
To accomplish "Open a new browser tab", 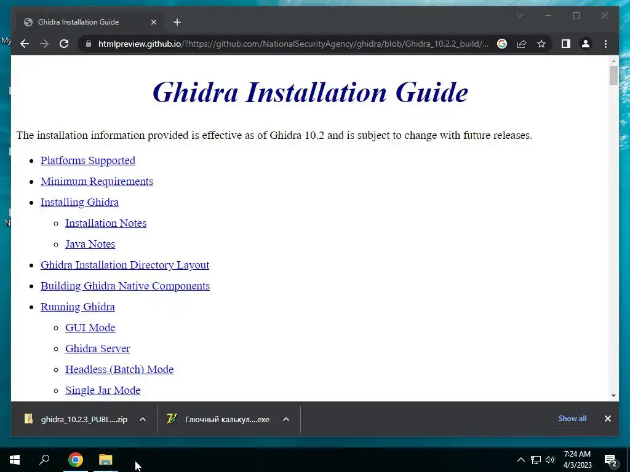I will click(177, 22).
